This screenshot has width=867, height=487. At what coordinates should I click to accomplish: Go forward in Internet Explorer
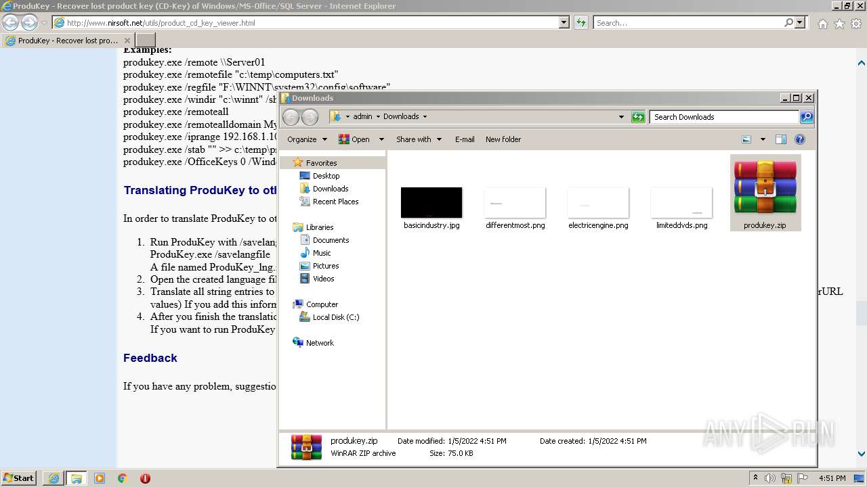tap(29, 22)
